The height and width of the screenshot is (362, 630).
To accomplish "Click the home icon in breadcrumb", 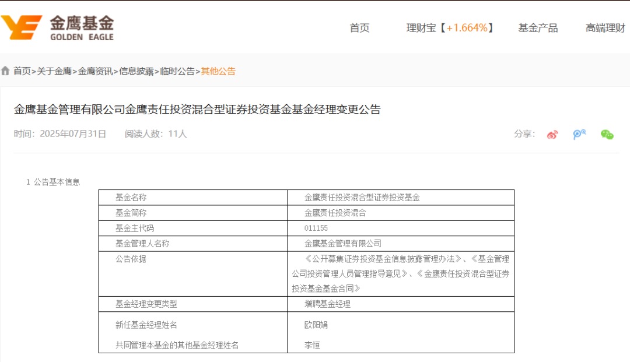I will tap(6, 71).
